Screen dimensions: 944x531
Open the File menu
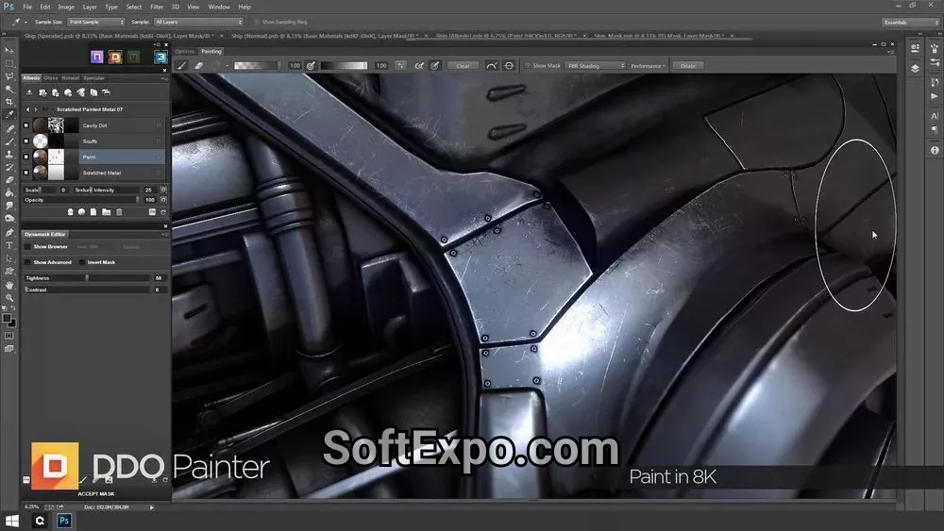27,7
